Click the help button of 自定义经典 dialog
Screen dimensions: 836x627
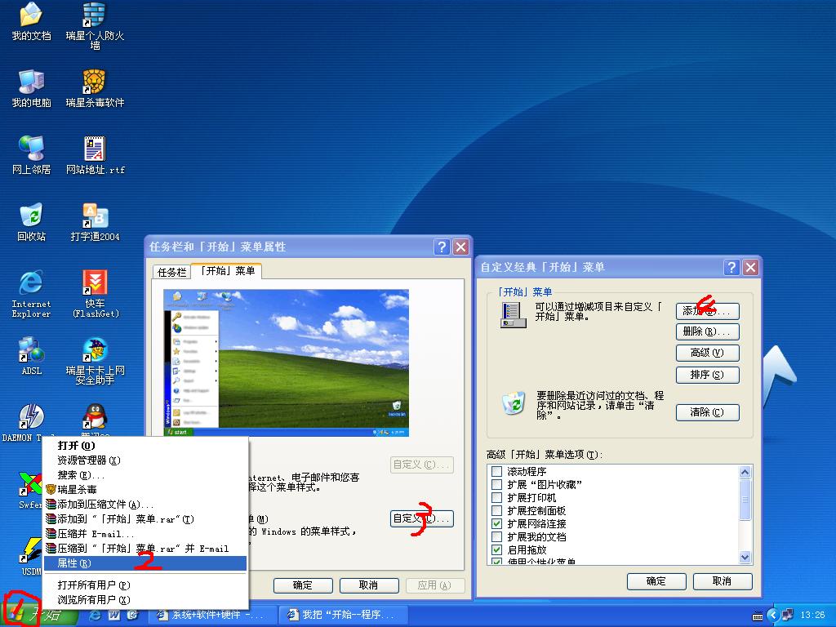[732, 267]
